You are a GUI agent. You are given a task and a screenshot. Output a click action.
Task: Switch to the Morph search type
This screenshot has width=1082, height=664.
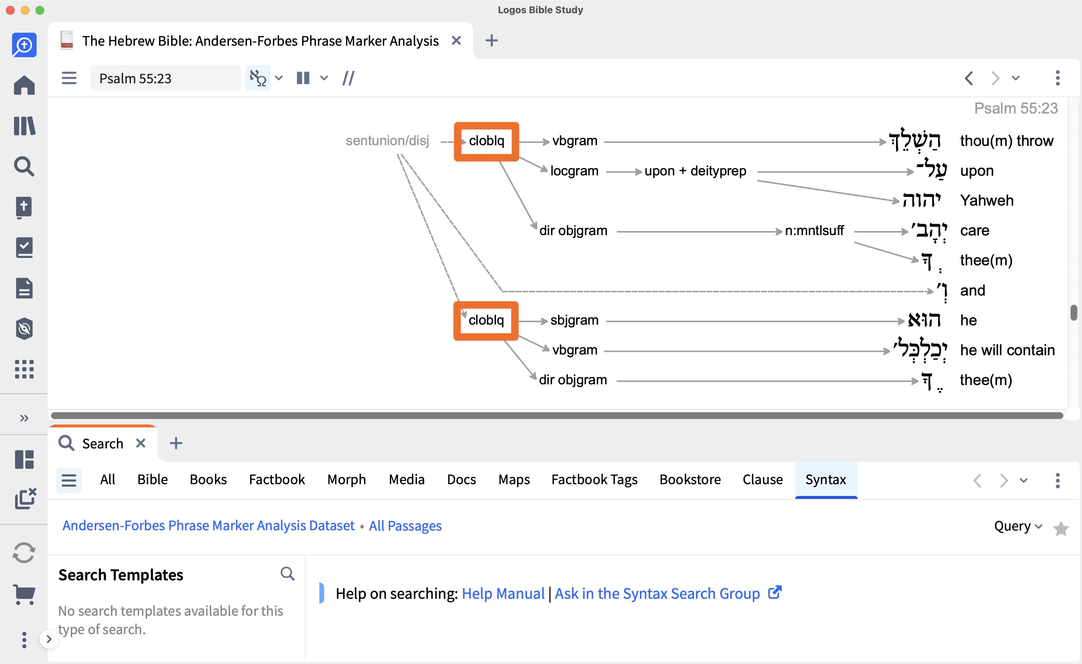coord(347,479)
